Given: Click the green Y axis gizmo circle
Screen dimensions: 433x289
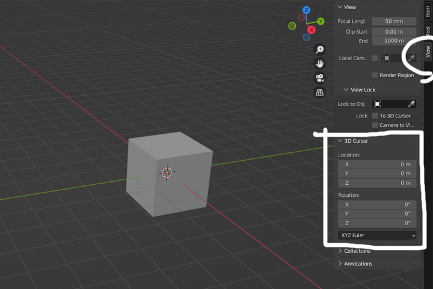Looking at the screenshot, I should click(x=321, y=21).
